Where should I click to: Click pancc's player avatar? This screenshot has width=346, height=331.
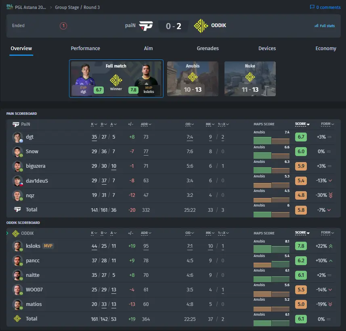pyautogui.click(x=17, y=261)
